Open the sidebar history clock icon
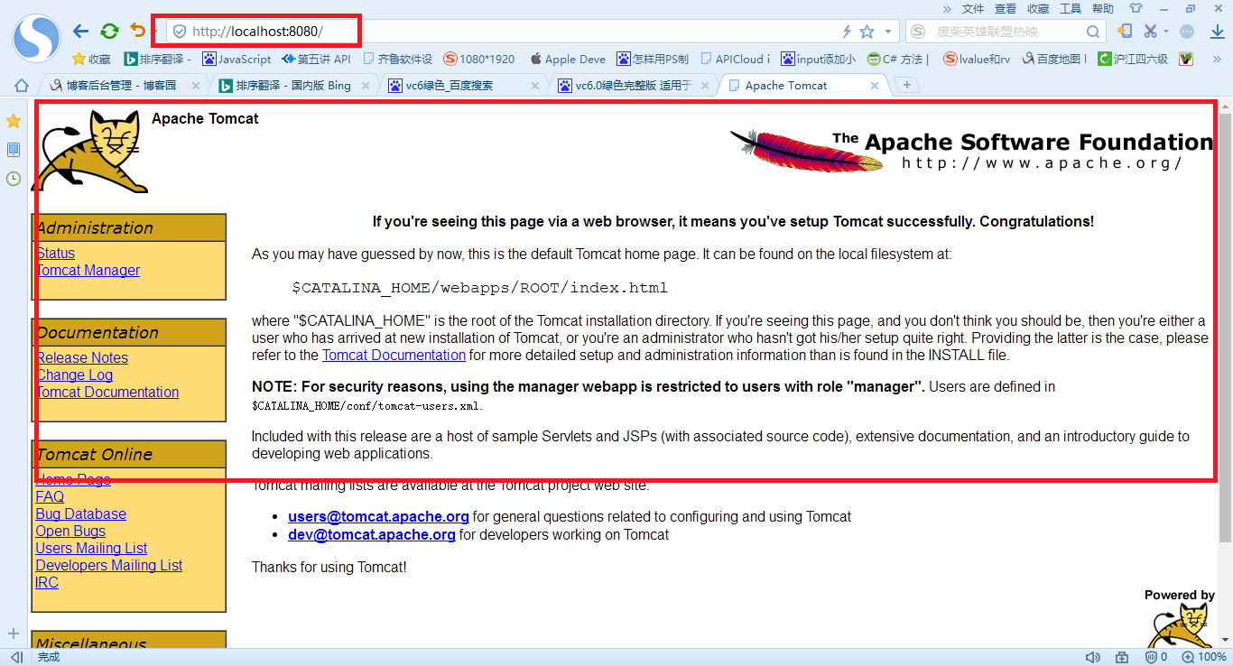1233x666 pixels. [x=14, y=179]
